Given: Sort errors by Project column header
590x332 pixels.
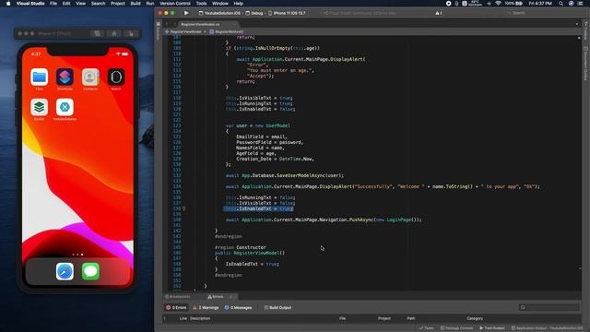Looking at the screenshot, I should pos(384,318).
